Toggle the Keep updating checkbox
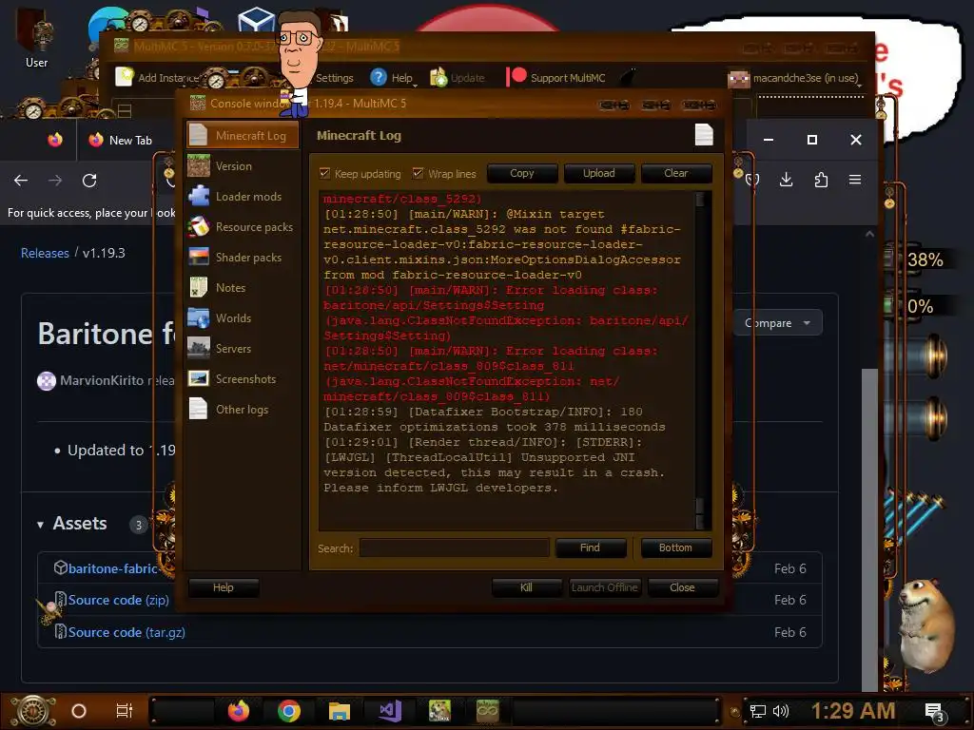 coord(324,173)
